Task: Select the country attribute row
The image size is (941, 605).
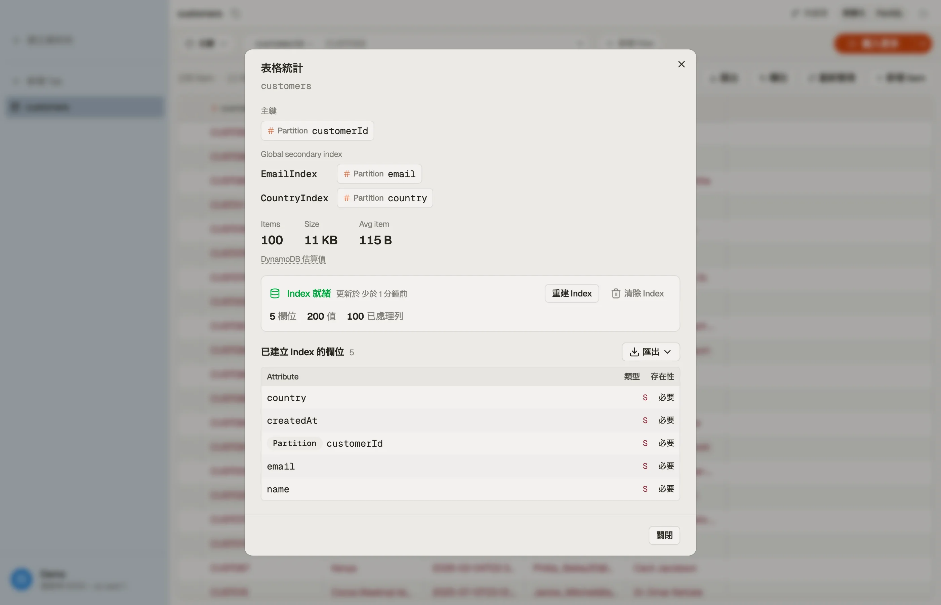Action: (x=470, y=398)
